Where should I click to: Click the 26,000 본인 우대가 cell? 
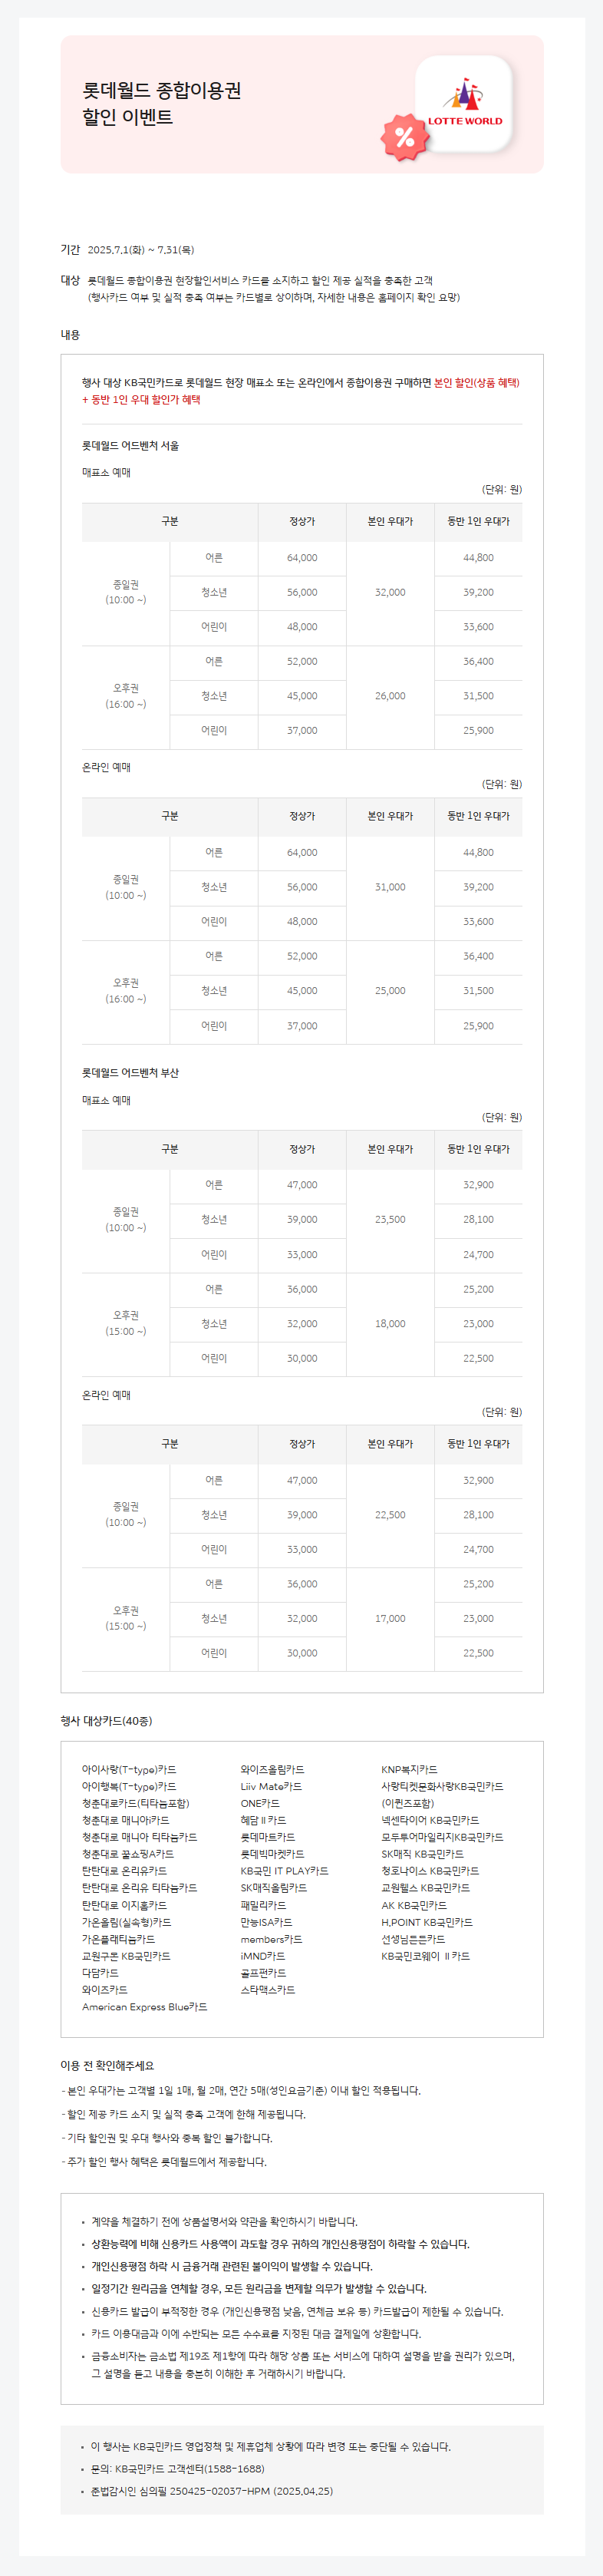click(x=390, y=696)
